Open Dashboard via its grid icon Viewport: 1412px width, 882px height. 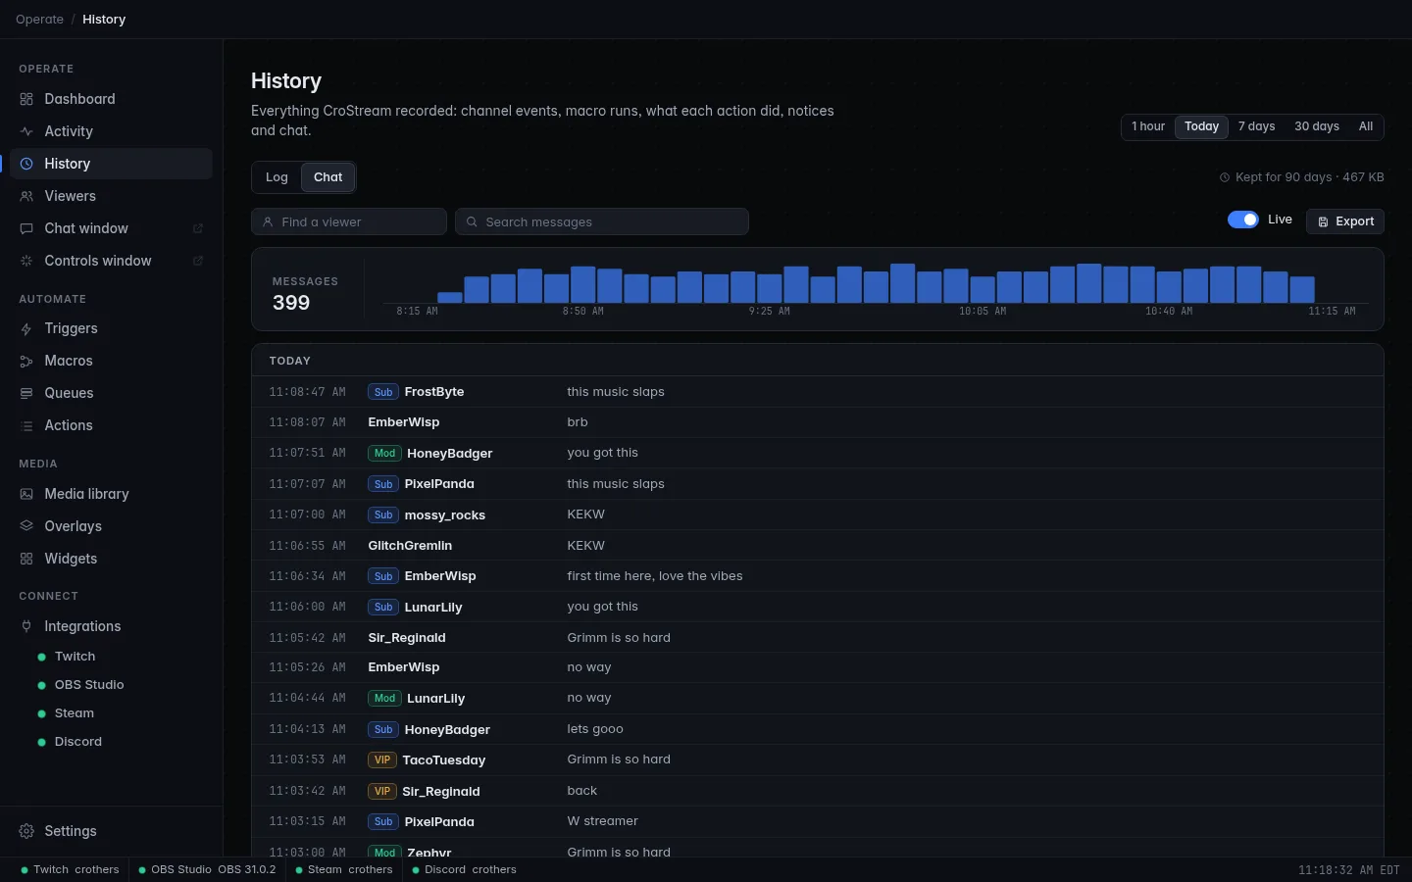pos(26,99)
